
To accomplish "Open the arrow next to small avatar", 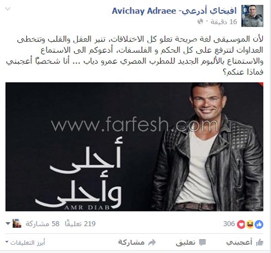I will 8,223.
